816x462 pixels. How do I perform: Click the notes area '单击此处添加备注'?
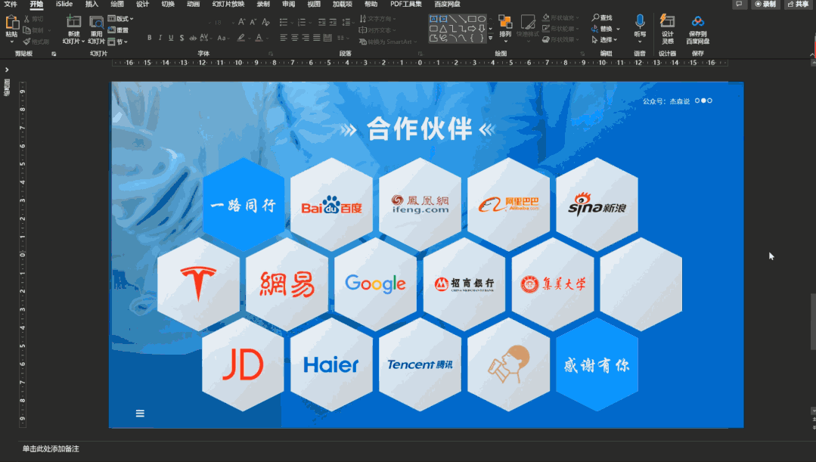tap(51, 448)
